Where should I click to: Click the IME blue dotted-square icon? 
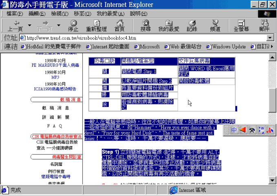pyautogui.click(x=261, y=130)
